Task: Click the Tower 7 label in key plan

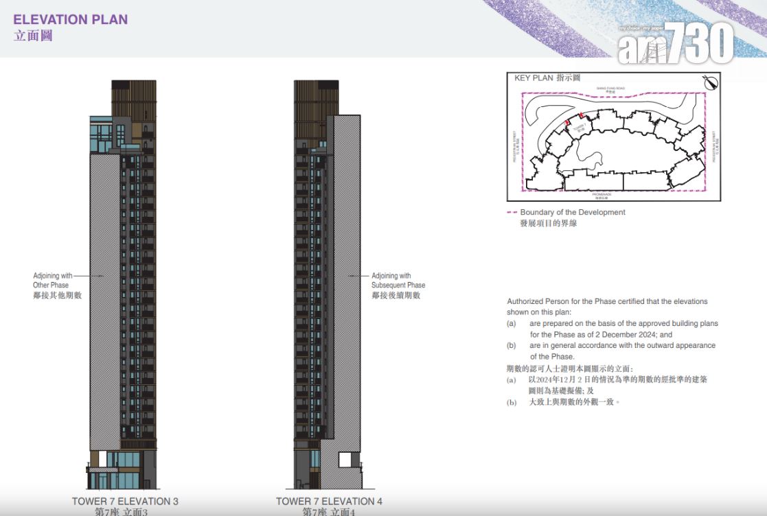Action: point(578,128)
